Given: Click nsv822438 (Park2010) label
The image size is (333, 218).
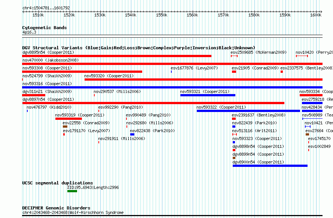Looking at the screenshot, I should pos(153,131).
